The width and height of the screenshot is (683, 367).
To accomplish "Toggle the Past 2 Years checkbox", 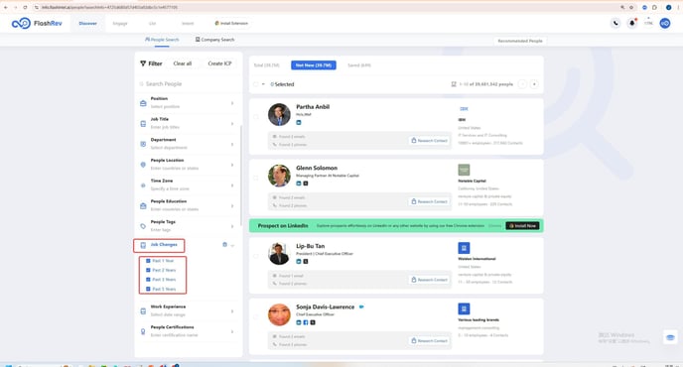I will click(x=148, y=270).
